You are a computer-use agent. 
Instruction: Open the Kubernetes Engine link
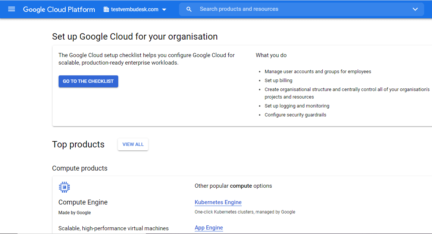point(218,202)
